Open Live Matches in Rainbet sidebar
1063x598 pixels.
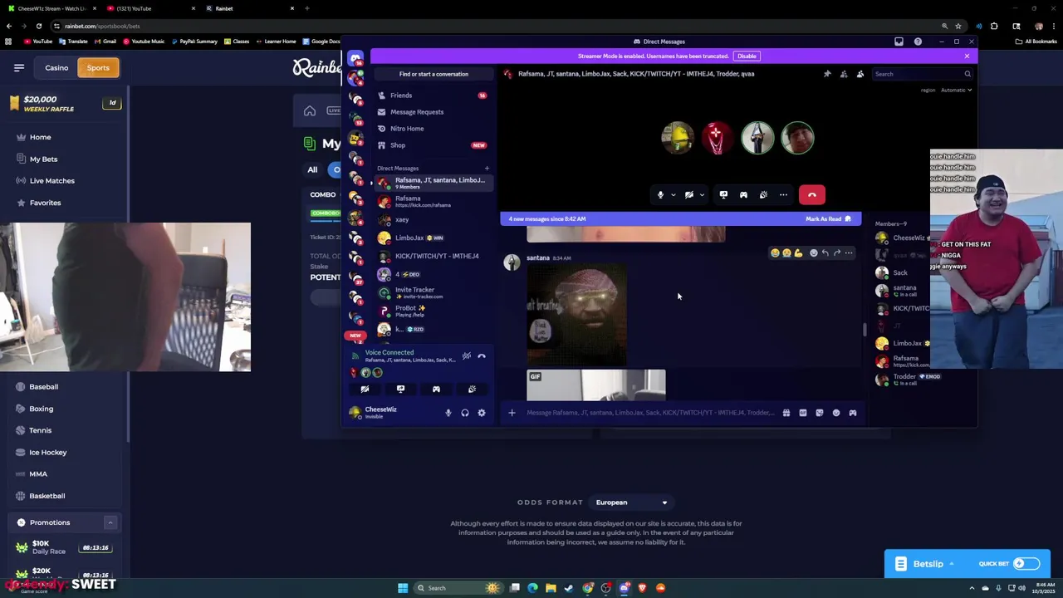tap(51, 180)
